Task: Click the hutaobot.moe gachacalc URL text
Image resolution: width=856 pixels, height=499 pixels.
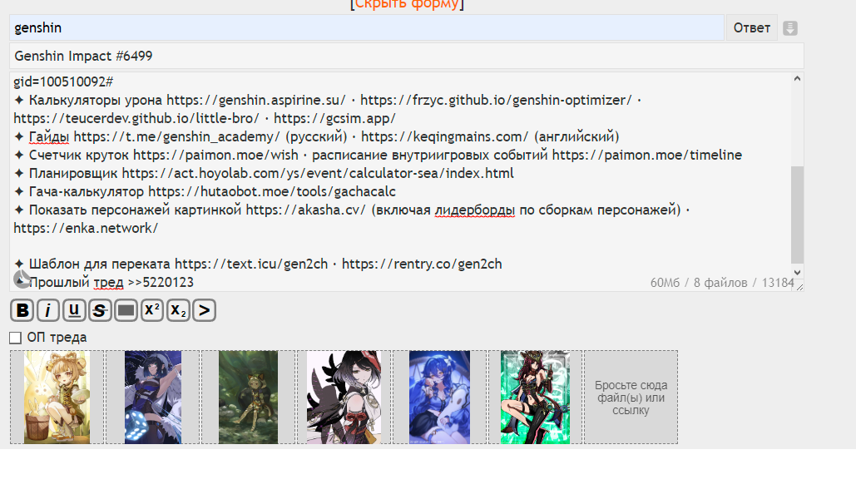Action: click(272, 191)
